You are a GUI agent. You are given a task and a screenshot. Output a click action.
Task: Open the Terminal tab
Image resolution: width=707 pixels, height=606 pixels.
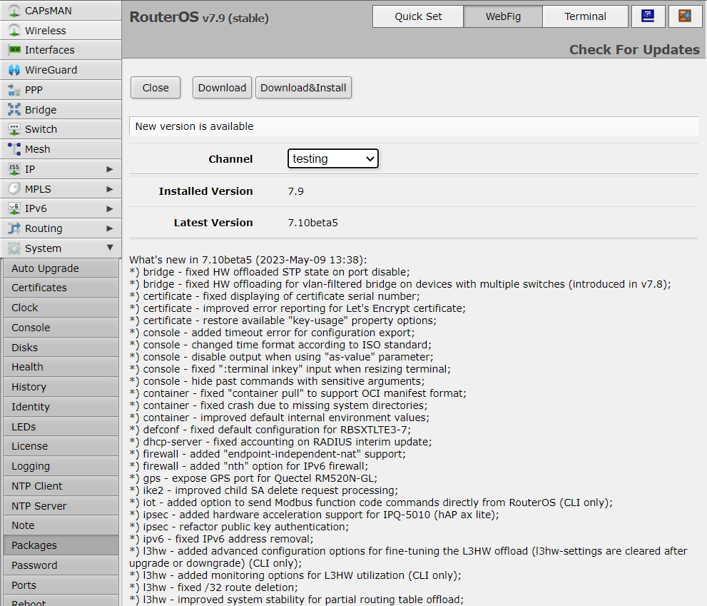pos(585,16)
